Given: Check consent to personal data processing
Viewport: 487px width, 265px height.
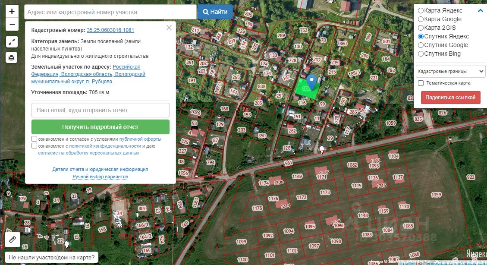Looking at the screenshot, I should click(34, 146).
